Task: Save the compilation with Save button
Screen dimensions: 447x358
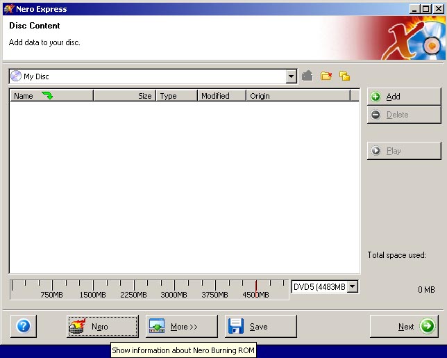Action: [x=261, y=326]
